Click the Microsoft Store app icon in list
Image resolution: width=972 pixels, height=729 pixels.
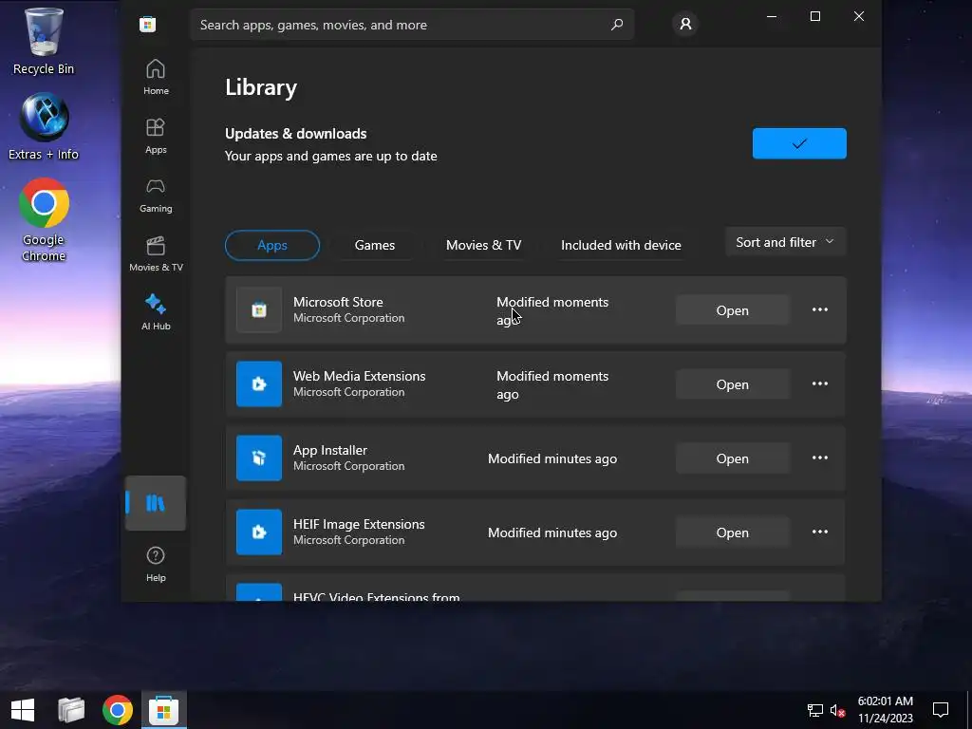[x=259, y=310]
